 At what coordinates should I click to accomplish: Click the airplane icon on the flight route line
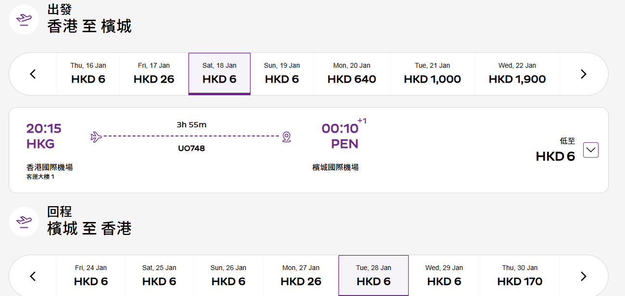pos(96,137)
